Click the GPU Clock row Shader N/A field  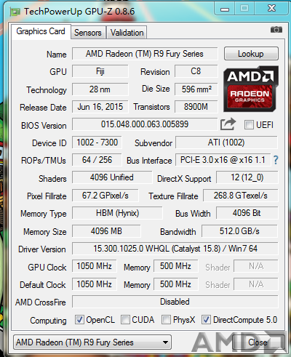256,266
